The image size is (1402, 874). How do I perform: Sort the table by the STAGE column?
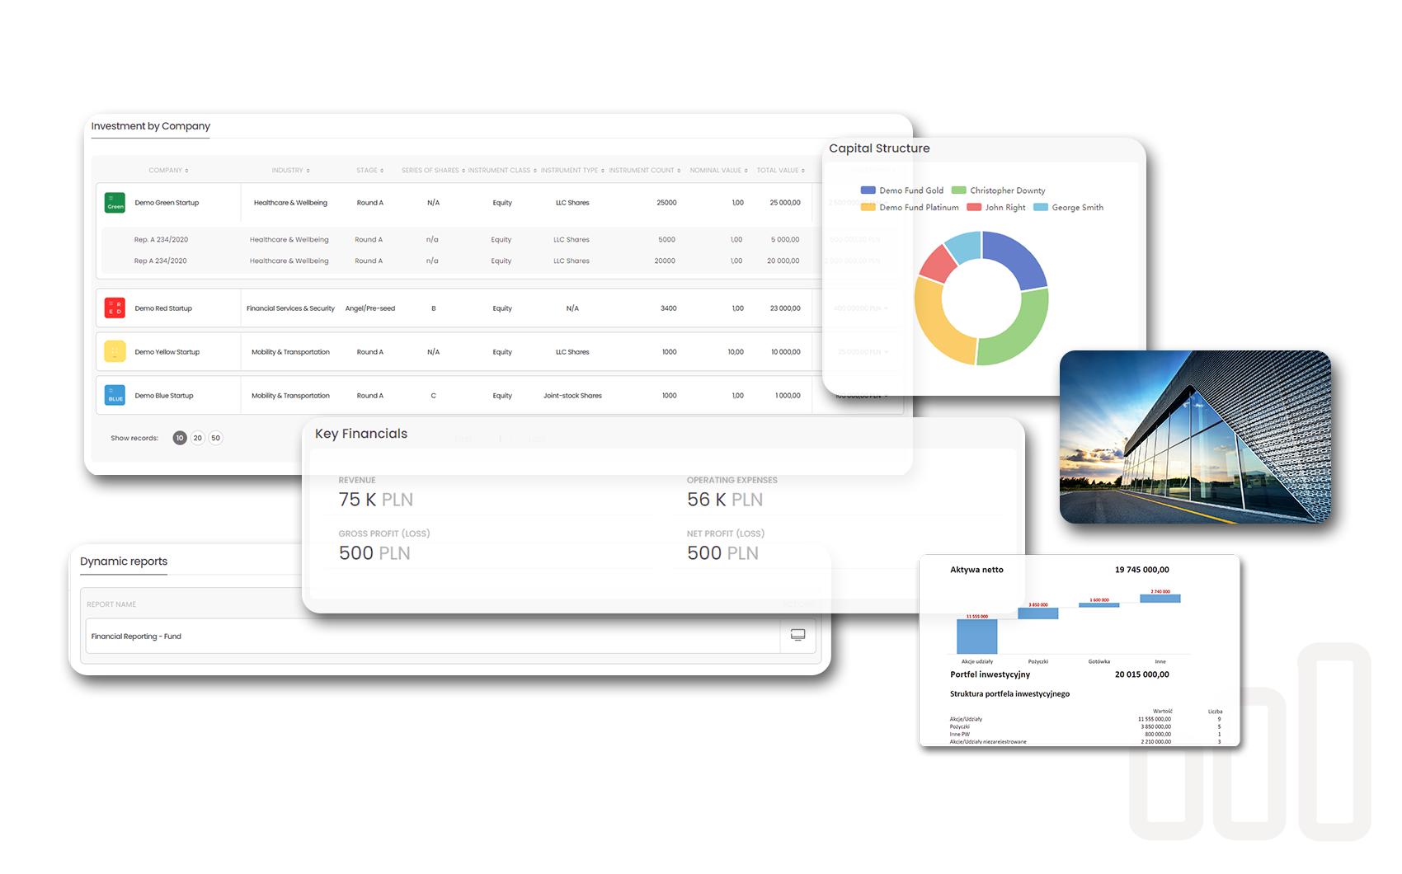(369, 171)
